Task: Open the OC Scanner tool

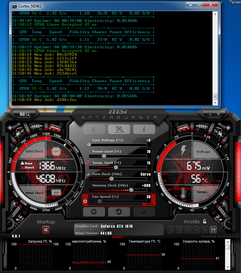Action: 25,114
